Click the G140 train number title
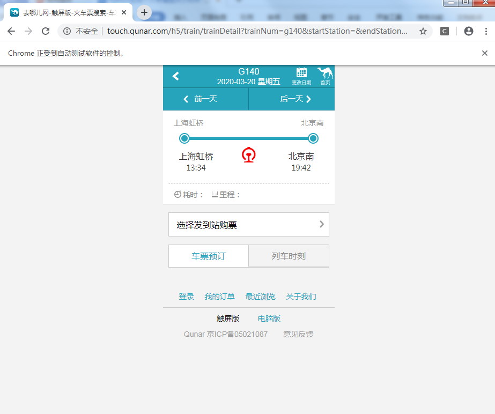The width and height of the screenshot is (495, 414). pyautogui.click(x=249, y=71)
